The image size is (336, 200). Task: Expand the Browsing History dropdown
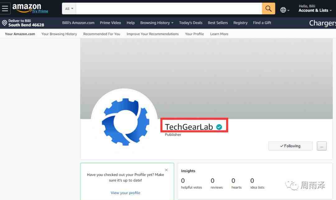(156, 23)
